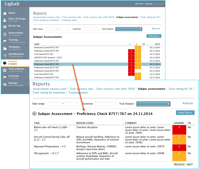The width and height of the screenshot is (199, 169).
Task: Click the Templates folder icon
Action: click(x=5, y=48)
